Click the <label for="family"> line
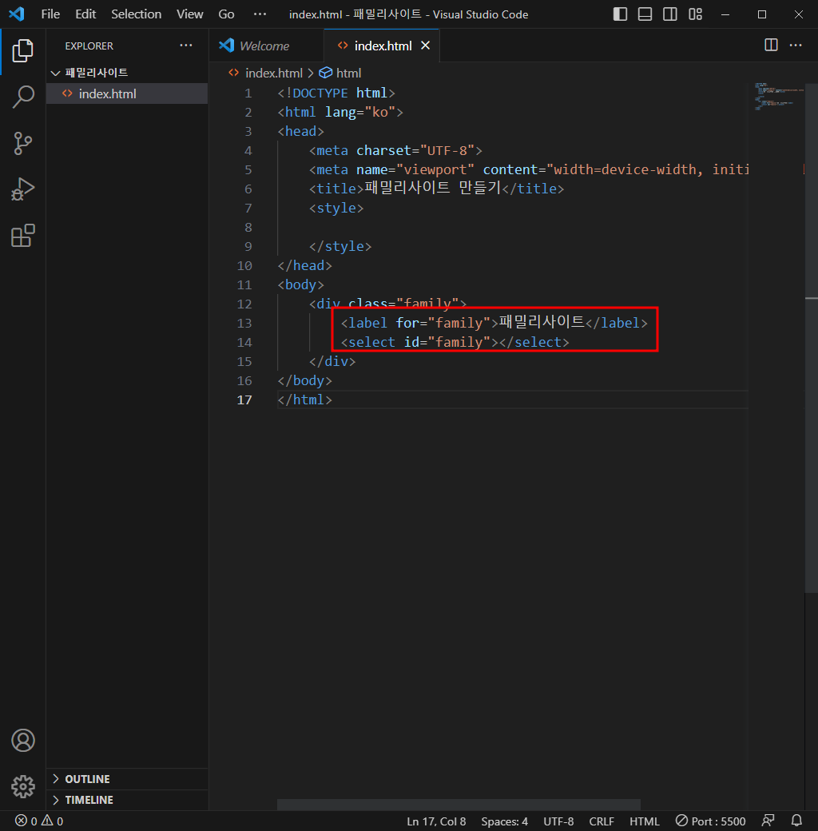Viewport: 818px width, 831px height. pyautogui.click(x=494, y=323)
